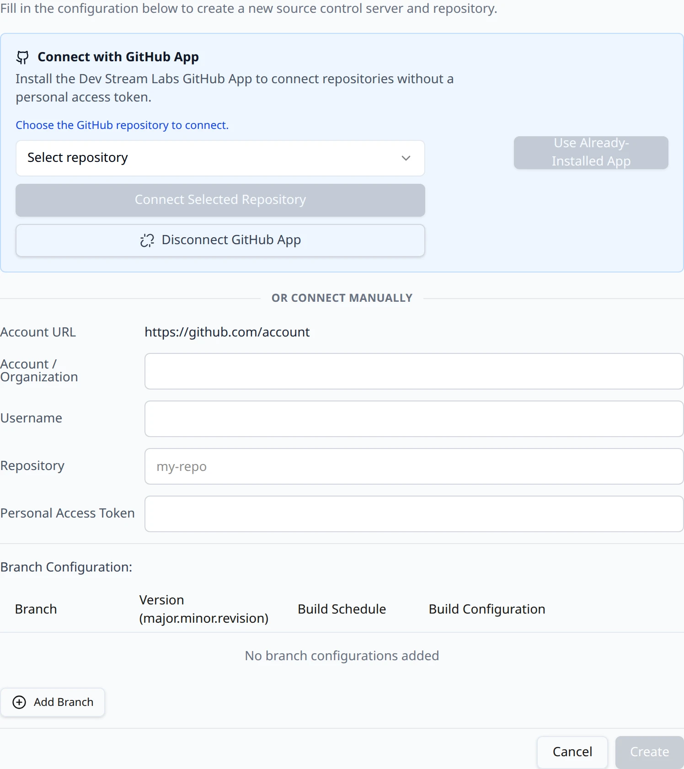Image resolution: width=684 pixels, height=769 pixels.
Task: Click the Build Configuration column header
Action: coord(487,609)
